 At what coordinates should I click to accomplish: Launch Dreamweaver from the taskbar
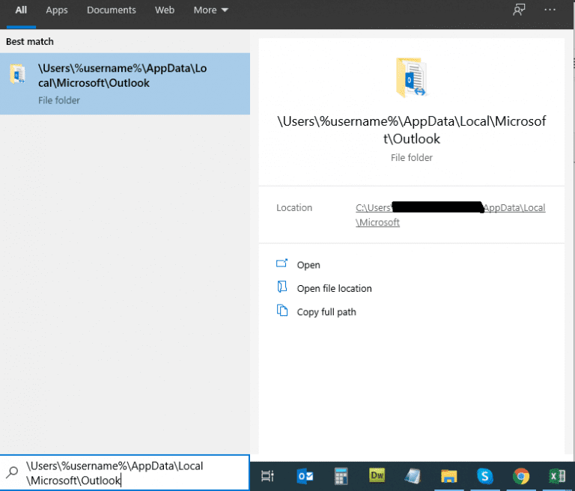pos(377,475)
